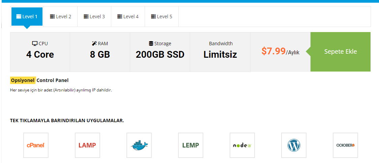
Task: Click the Storage database icon
Action: (151, 44)
